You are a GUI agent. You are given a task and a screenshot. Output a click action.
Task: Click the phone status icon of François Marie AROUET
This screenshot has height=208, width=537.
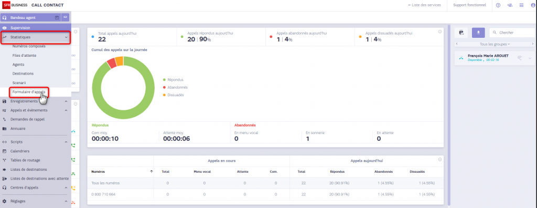[x=461, y=58]
